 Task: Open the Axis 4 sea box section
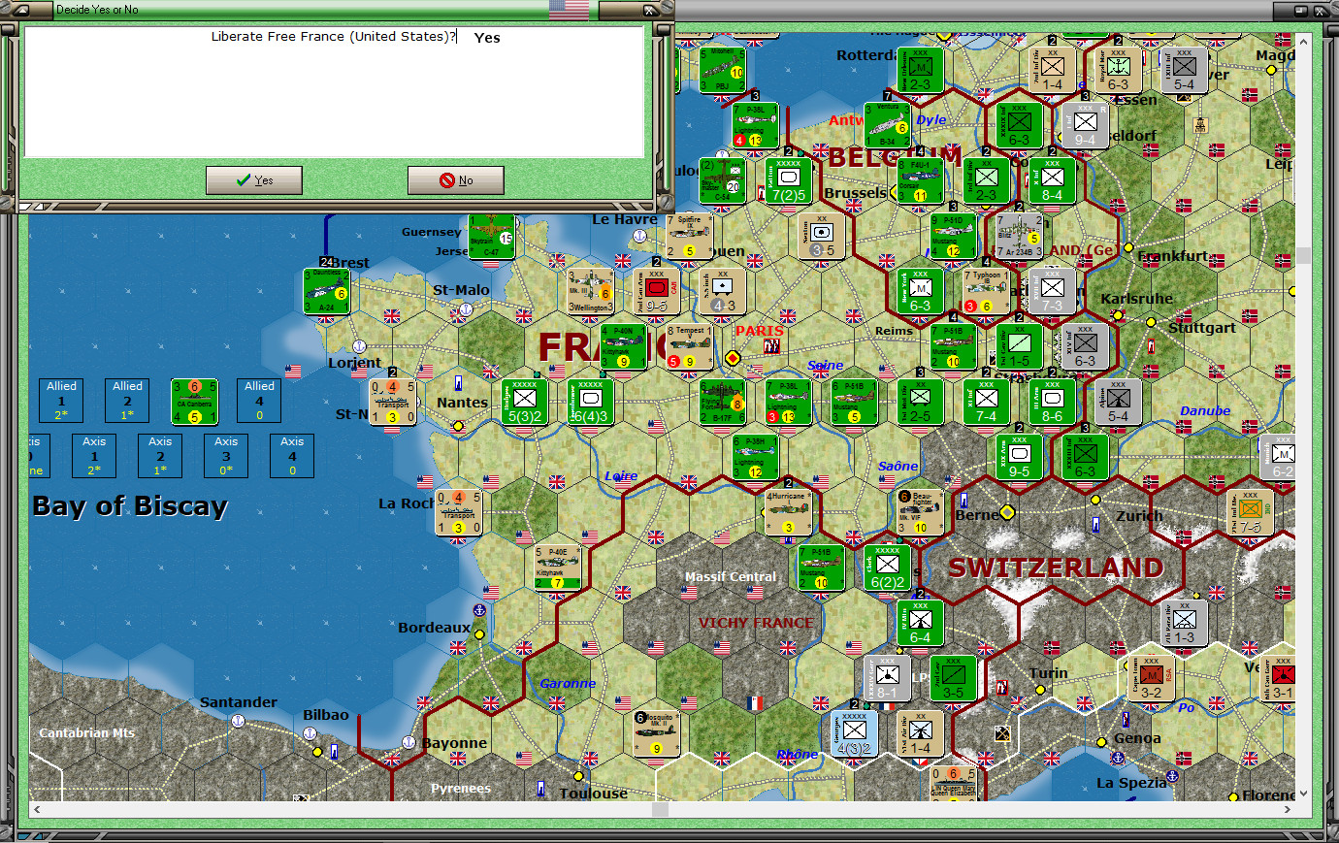point(292,456)
